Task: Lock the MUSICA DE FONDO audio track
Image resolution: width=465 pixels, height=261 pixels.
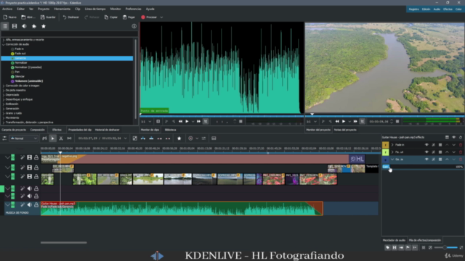Action: pos(36,204)
